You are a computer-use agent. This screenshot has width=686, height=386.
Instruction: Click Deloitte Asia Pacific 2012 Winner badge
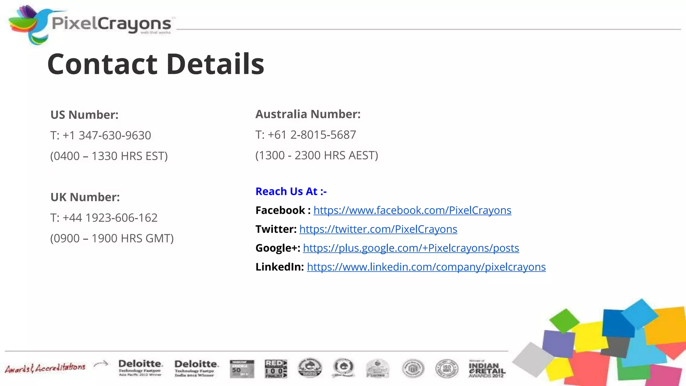point(140,368)
